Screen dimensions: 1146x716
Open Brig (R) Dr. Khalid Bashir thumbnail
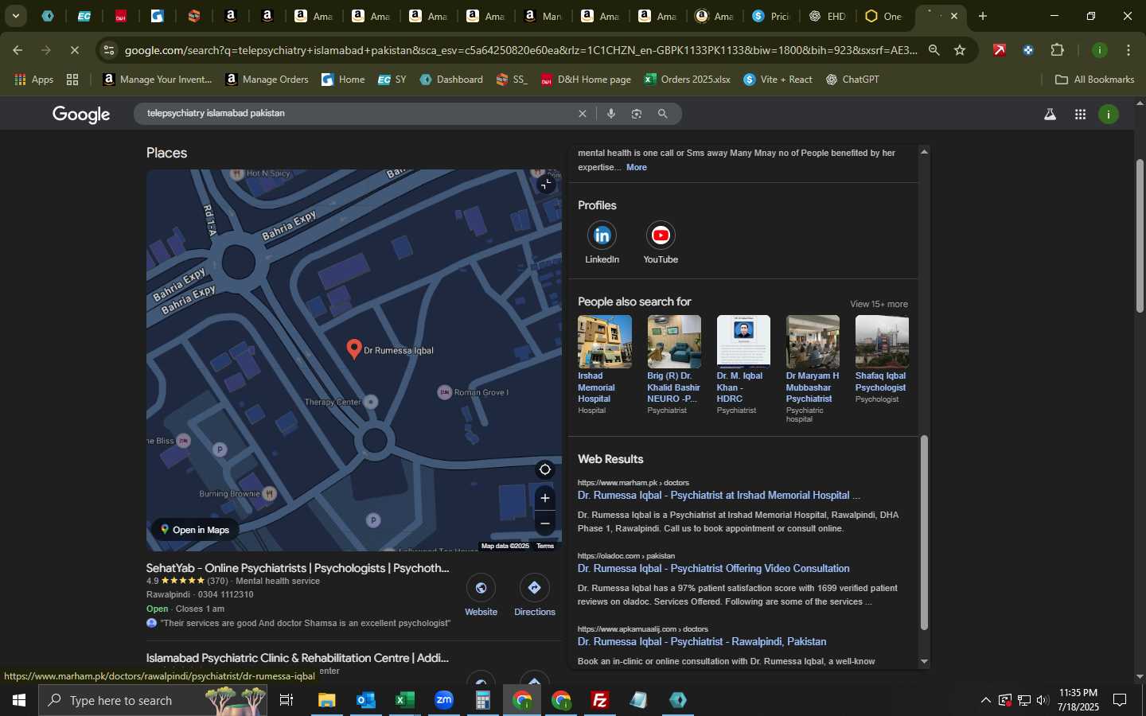674,341
